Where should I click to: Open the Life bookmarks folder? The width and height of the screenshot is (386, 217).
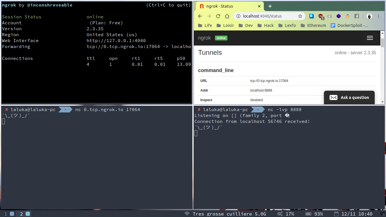(205, 25)
